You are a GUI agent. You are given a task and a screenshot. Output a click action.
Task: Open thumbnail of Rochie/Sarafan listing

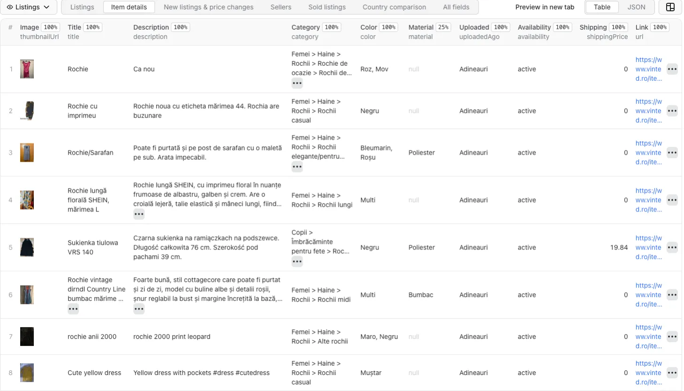click(x=27, y=153)
